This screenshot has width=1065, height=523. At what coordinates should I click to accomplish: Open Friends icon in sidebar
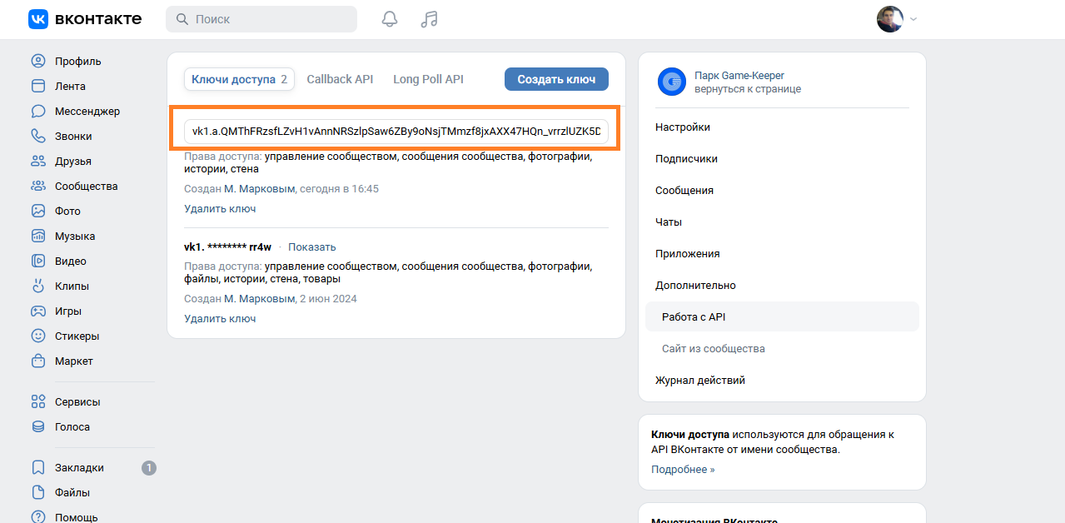pos(38,161)
